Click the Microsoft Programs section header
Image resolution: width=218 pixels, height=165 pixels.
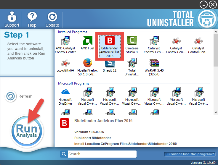(x=73, y=83)
